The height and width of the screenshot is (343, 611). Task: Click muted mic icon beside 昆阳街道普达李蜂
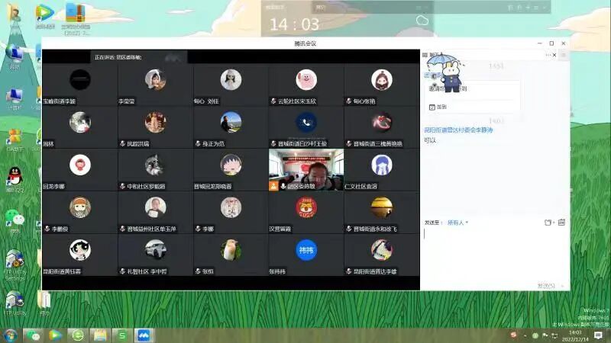[349, 271]
